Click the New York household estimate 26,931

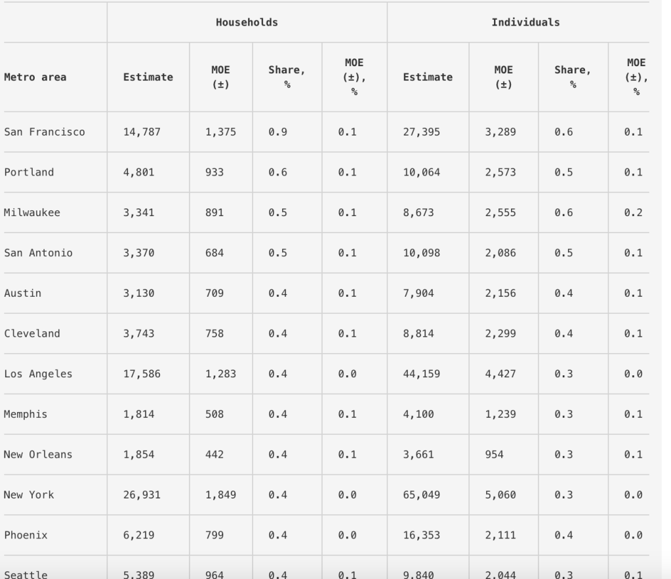[142, 495]
